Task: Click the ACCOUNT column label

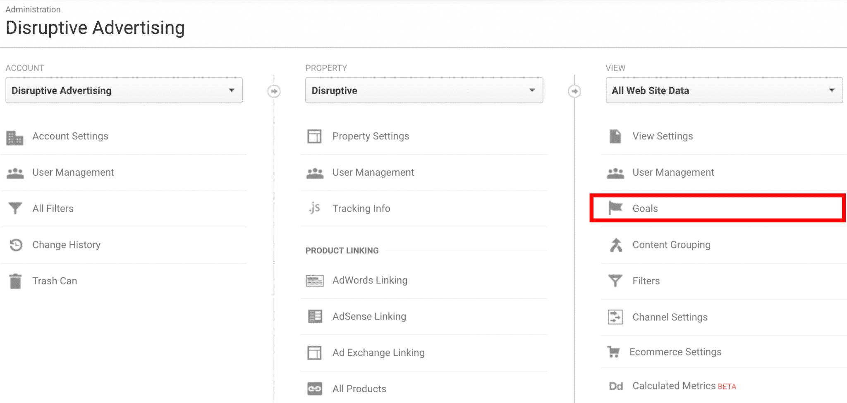Action: coord(25,68)
